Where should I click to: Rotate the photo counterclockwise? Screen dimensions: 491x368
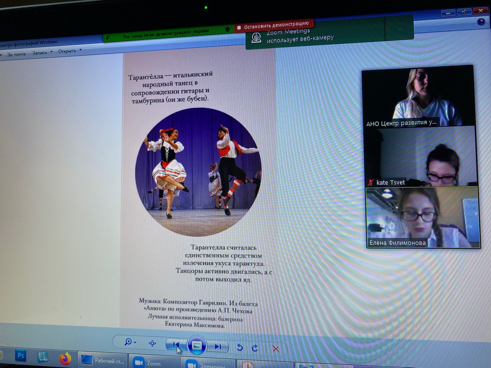[240, 348]
